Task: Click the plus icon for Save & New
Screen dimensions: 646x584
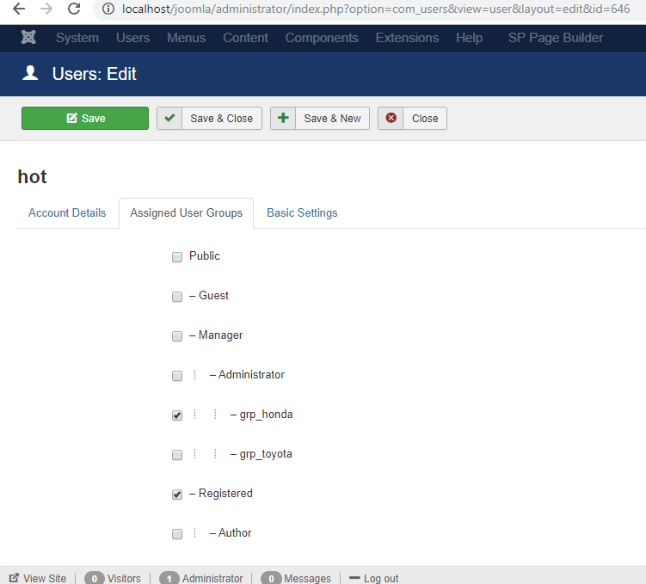Action: (283, 119)
